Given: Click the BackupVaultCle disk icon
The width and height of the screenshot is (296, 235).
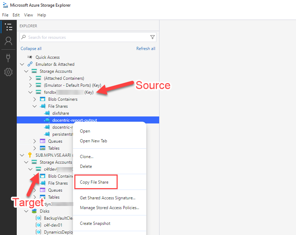Looking at the screenshot, I should tap(38, 218).
